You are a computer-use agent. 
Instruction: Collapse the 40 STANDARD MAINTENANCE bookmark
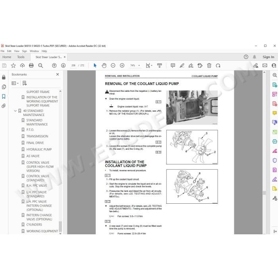point(15,111)
